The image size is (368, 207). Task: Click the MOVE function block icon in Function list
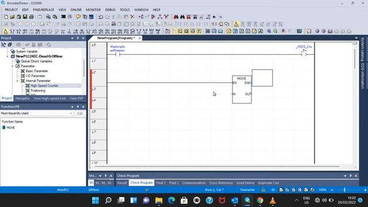tap(4, 128)
